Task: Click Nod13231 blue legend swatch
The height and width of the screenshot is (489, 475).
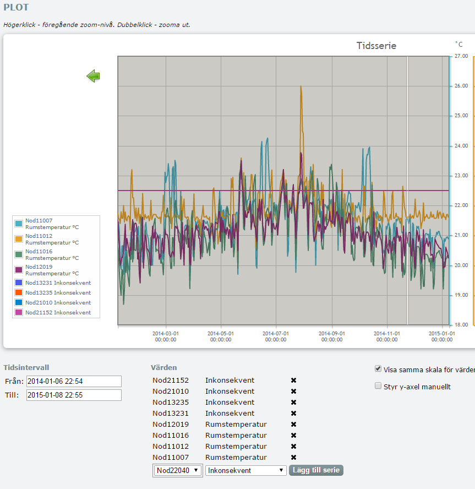Action: click(19, 282)
